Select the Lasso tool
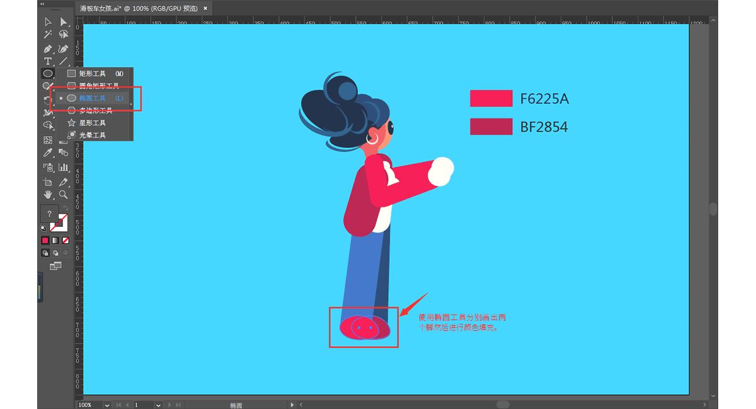The width and height of the screenshot is (756, 409). click(63, 35)
